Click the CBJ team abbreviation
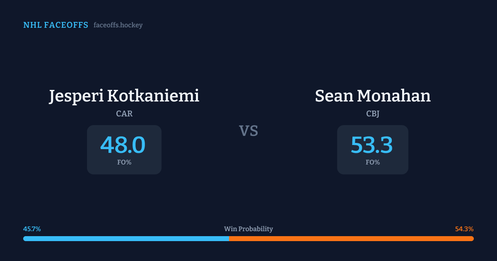 pyautogui.click(x=373, y=114)
